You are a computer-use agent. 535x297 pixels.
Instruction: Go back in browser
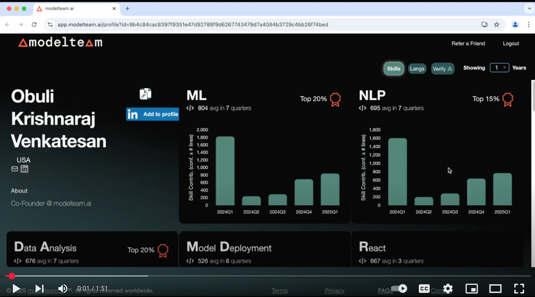pyautogui.click(x=7, y=25)
